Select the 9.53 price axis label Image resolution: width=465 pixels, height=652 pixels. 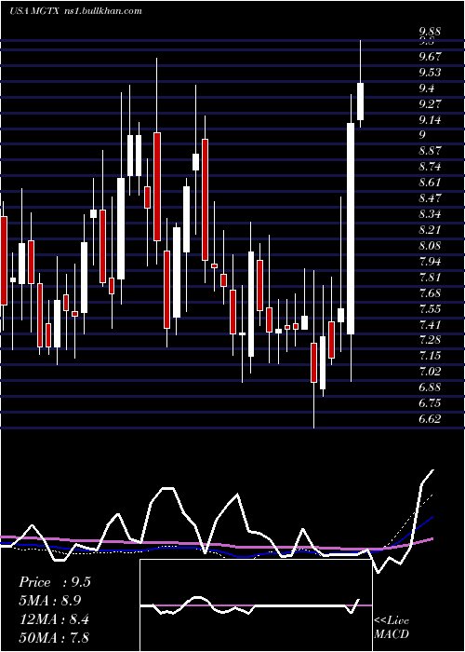pos(430,73)
